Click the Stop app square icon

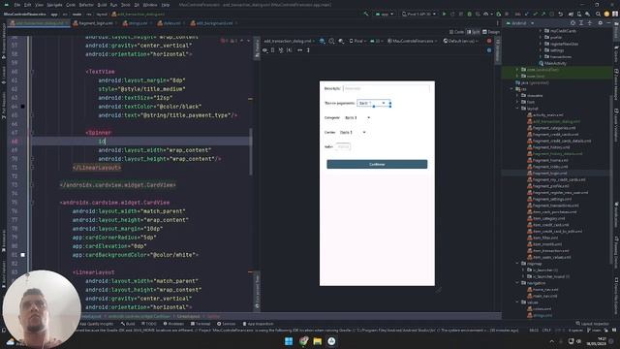507,14
